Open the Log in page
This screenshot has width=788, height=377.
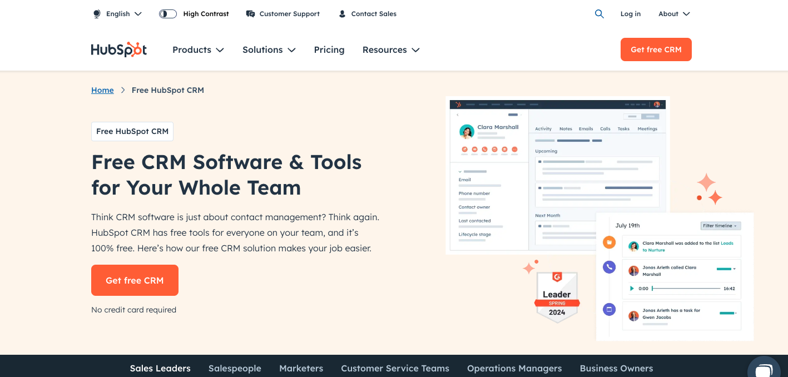pos(631,14)
